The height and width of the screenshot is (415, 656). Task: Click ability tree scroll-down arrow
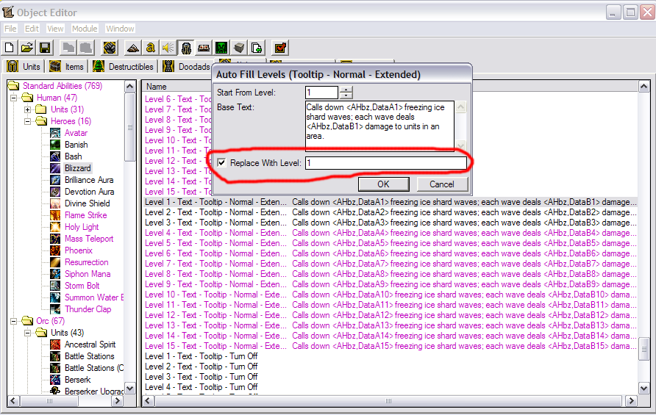click(x=130, y=389)
